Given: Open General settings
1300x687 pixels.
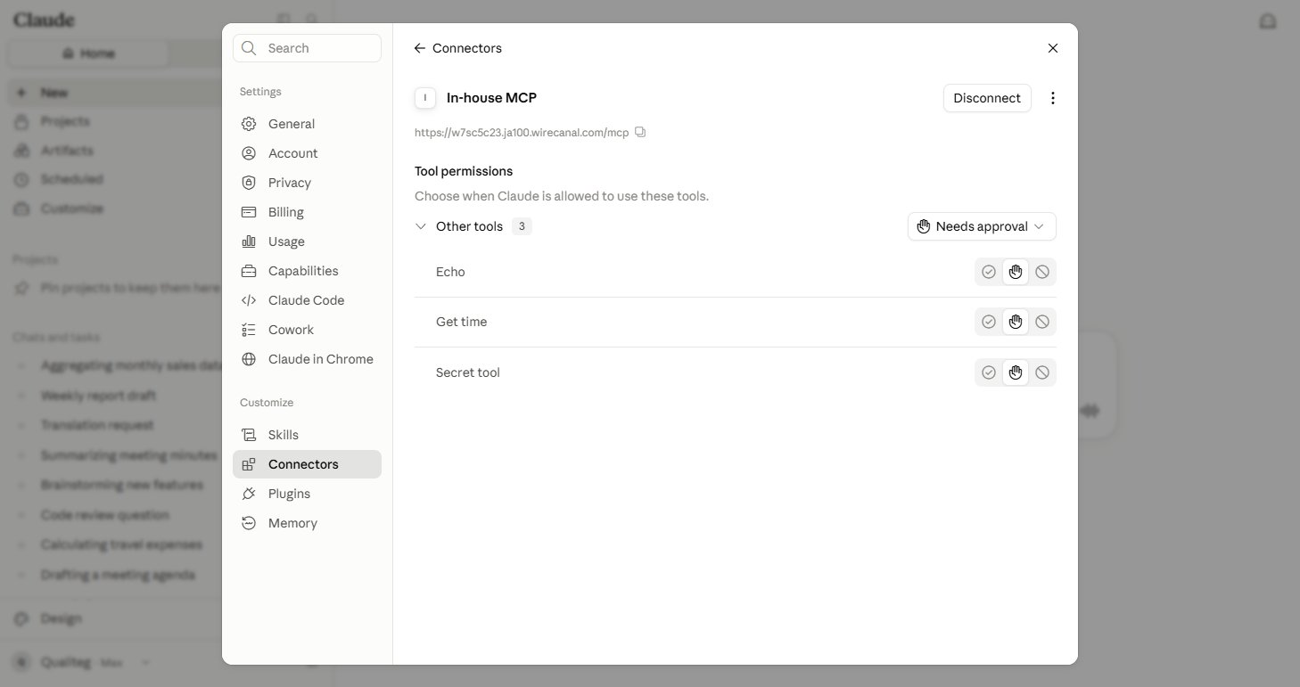Looking at the screenshot, I should [x=307, y=124].
